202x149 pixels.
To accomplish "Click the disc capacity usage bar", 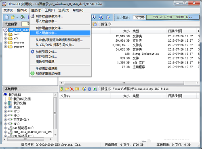I will click(173, 17).
